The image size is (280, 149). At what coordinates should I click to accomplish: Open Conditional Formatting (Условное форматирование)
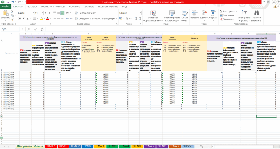[x=153, y=16]
